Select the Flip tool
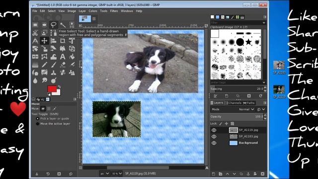The height and width of the screenshot is (179, 318). 35,57
